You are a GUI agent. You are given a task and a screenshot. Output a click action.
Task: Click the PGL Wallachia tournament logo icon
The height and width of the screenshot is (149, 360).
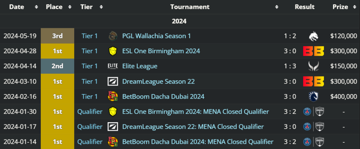[112, 36]
